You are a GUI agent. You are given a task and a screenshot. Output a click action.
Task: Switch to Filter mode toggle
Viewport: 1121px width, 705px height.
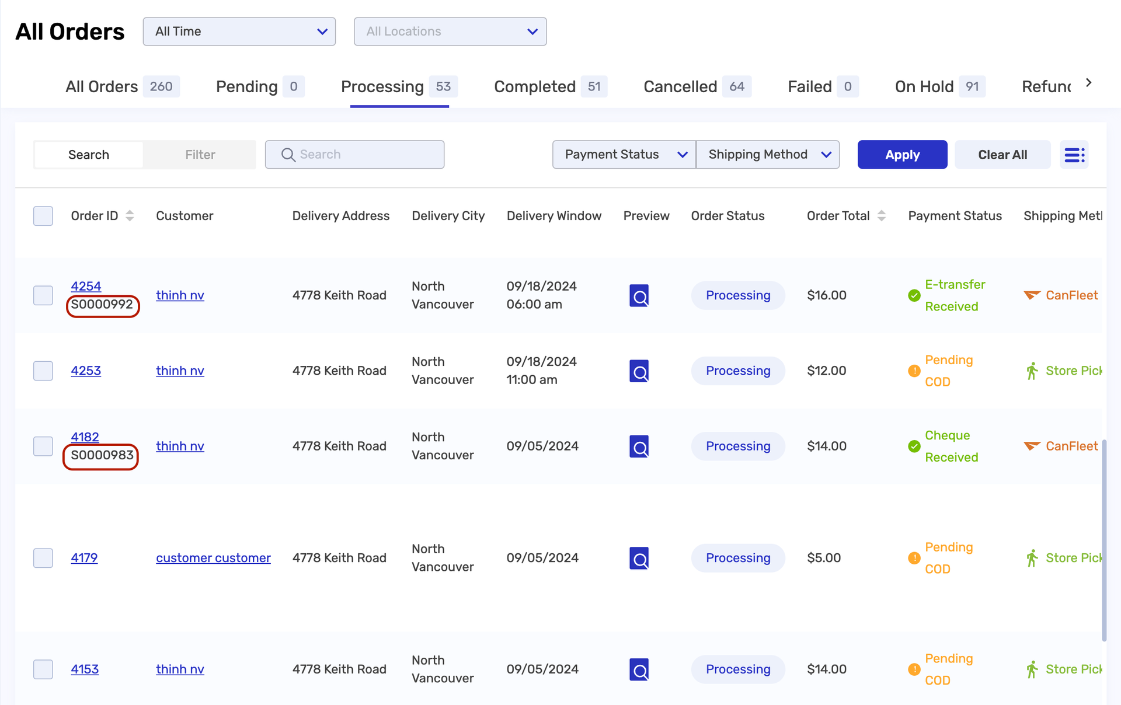click(x=200, y=155)
